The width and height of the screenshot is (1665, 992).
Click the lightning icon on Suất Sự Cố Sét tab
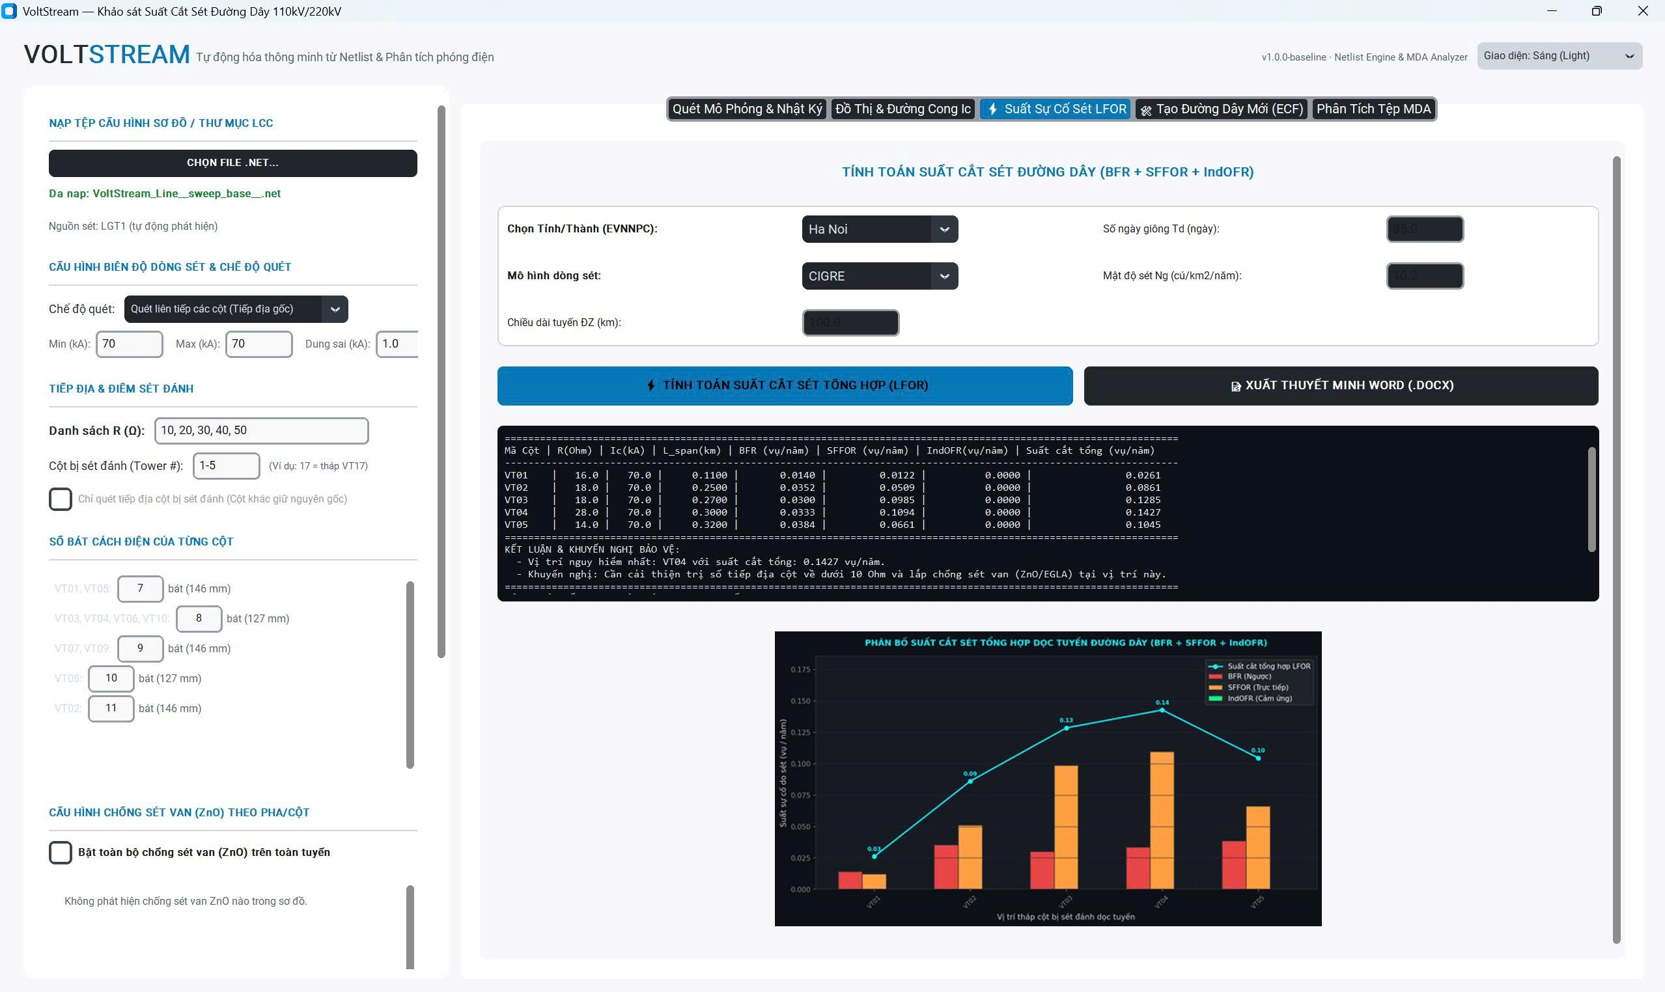[993, 109]
